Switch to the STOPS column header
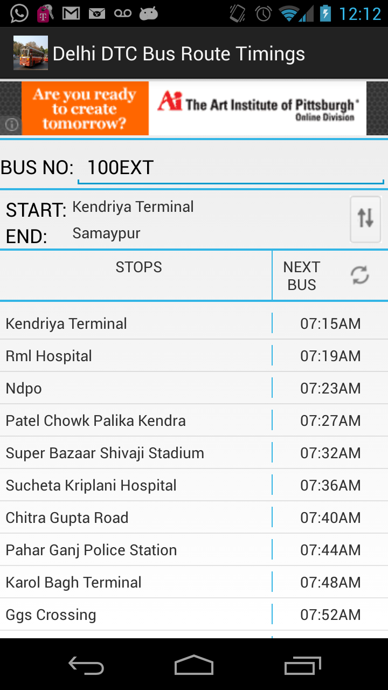Screen dimensions: 388x690 coord(138,266)
